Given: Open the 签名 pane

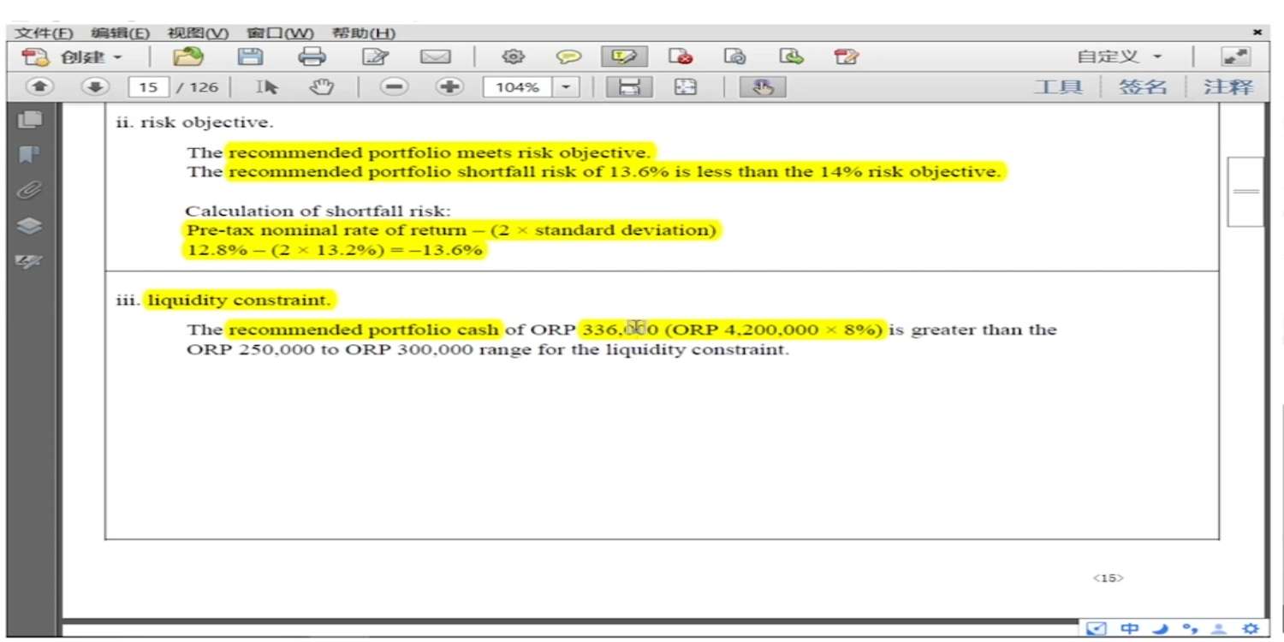Looking at the screenshot, I should tap(1143, 86).
